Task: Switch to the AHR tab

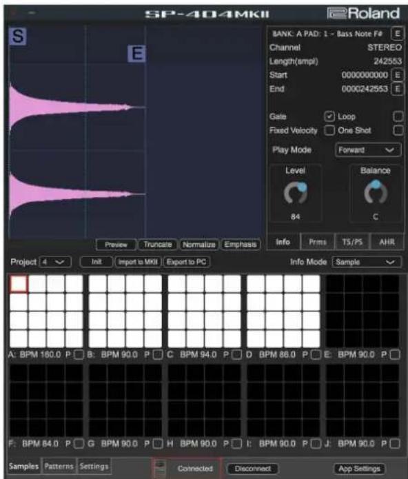Action: click(x=387, y=242)
